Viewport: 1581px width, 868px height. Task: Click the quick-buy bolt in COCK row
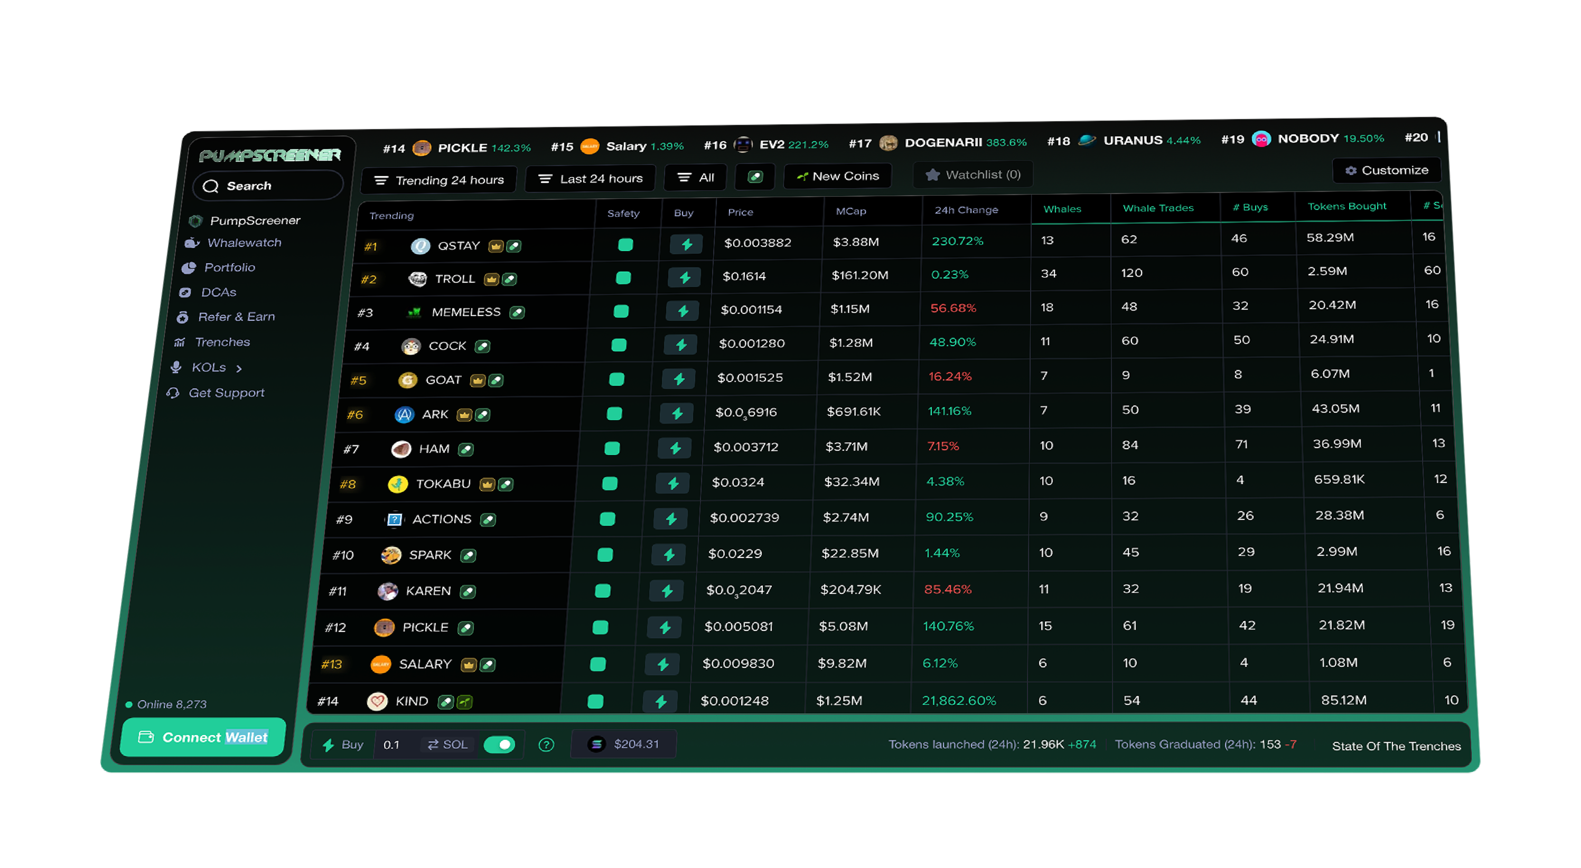point(681,345)
